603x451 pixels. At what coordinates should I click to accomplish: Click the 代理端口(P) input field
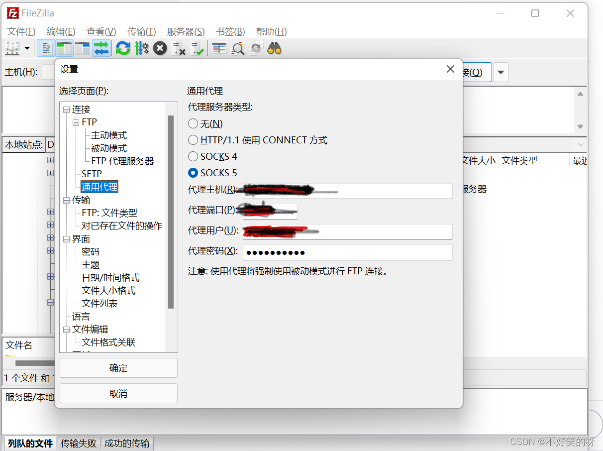(x=270, y=211)
